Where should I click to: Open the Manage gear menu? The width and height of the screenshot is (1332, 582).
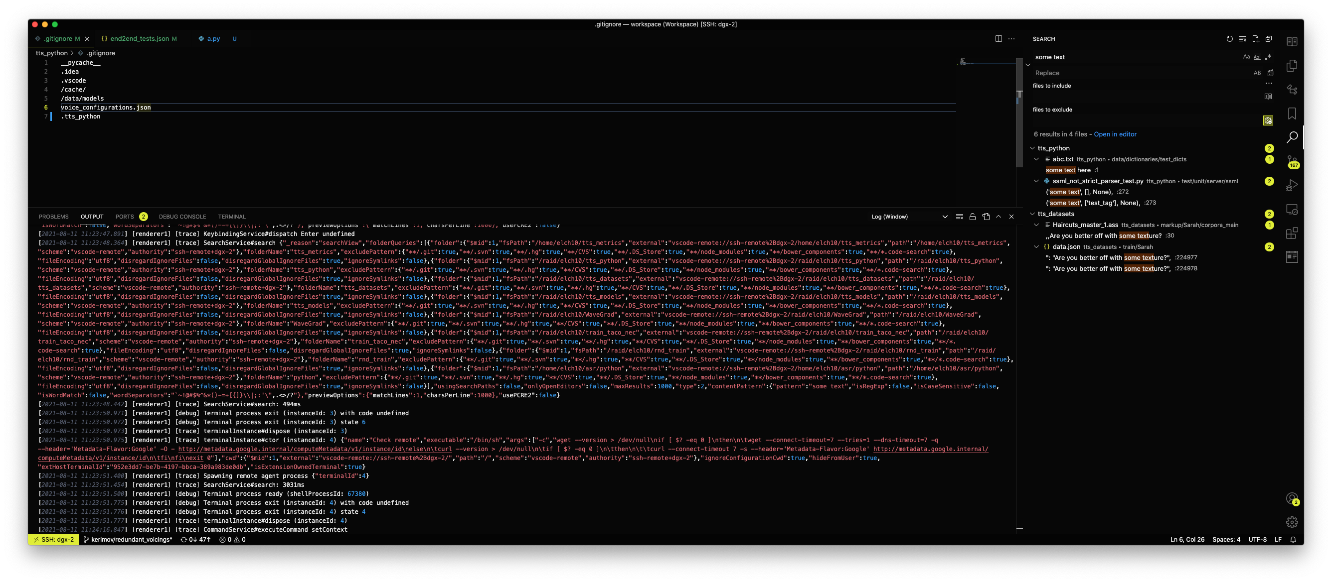pos(1292,522)
